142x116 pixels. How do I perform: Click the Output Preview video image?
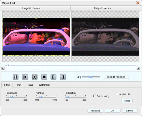pyautogui.click(x=105, y=37)
